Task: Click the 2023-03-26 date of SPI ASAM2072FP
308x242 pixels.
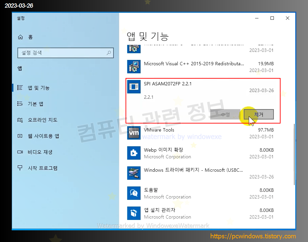Action: (261, 90)
